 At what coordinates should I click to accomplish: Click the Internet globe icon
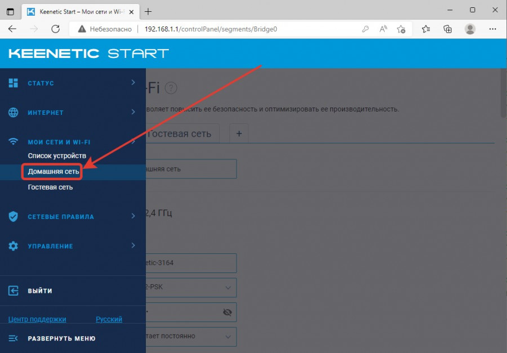tap(14, 113)
